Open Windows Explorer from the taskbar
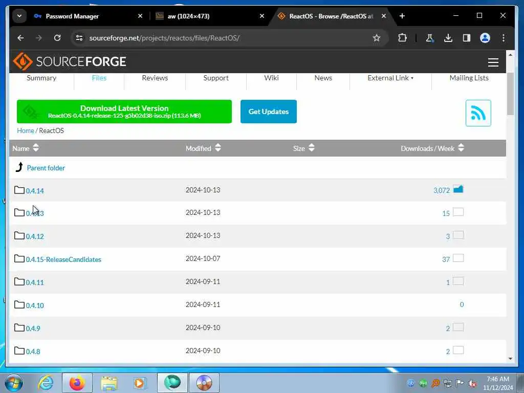This screenshot has height=393, width=524. pos(110,383)
